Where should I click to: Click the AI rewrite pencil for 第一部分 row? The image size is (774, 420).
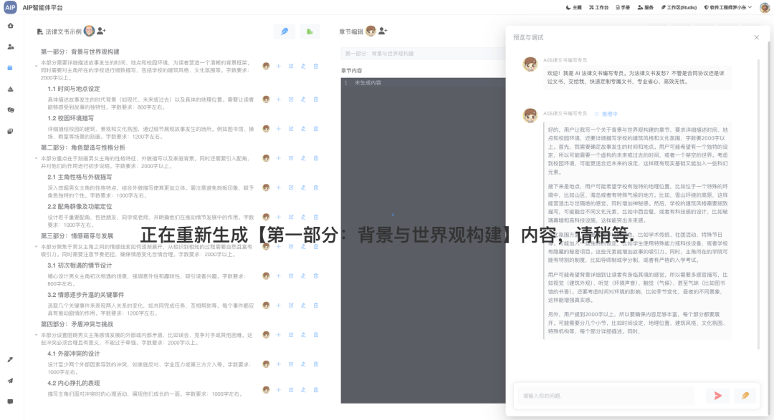point(303,66)
